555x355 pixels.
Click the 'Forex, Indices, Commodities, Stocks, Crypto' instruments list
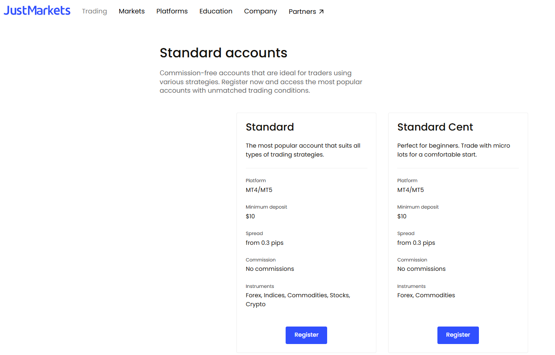[x=298, y=300]
